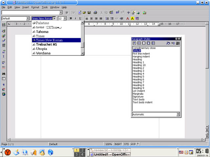Screen dimensions: 210x157
Task: Click Paragraph Styles icon in Stylist toolbar
Action: (135, 43)
